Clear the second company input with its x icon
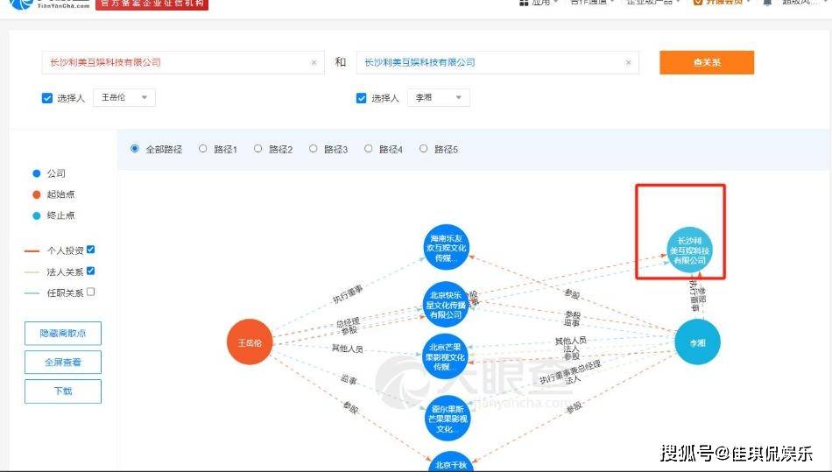This screenshot has height=472, width=832. tap(628, 62)
